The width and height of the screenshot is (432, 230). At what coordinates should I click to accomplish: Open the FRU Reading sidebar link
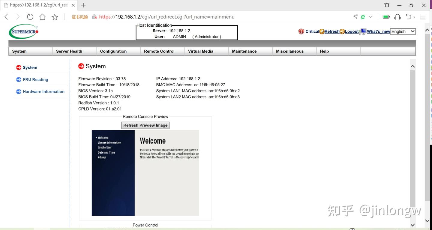click(x=35, y=80)
